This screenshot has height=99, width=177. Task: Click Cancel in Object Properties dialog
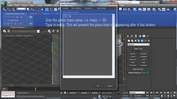(x=110, y=86)
